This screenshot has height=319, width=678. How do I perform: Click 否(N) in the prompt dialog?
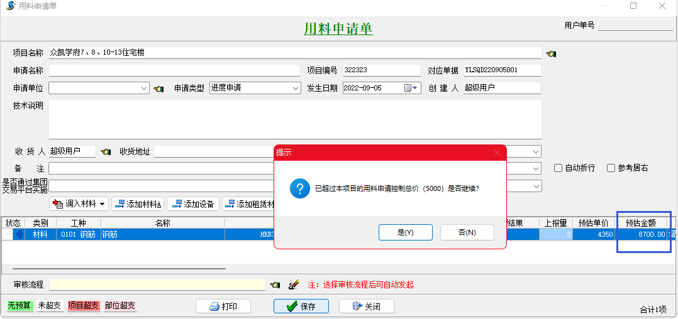point(467,232)
